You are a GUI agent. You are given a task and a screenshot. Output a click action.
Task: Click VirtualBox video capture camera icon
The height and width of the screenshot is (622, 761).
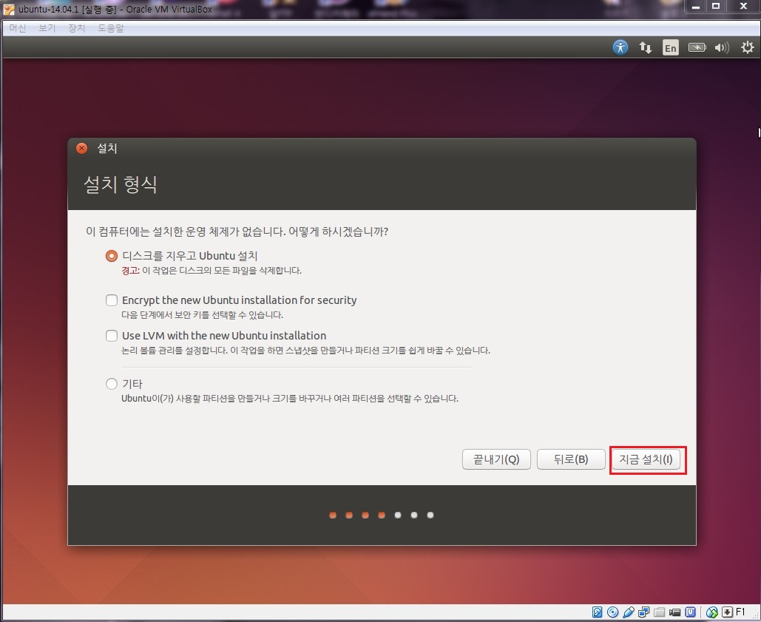(674, 612)
